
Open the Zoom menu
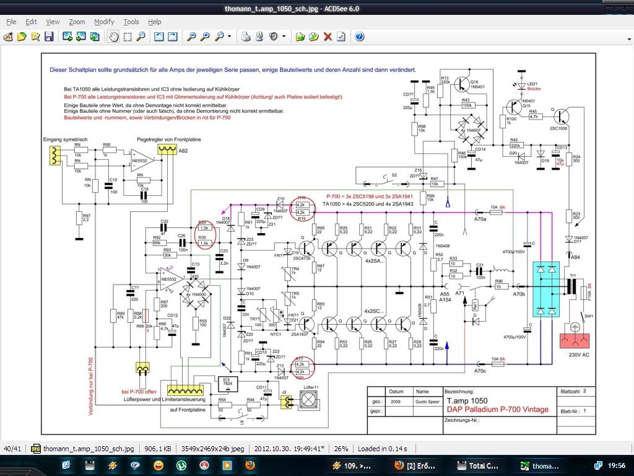[77, 22]
